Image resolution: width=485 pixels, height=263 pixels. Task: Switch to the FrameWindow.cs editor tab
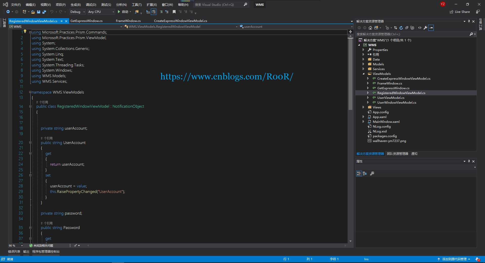[x=128, y=21]
